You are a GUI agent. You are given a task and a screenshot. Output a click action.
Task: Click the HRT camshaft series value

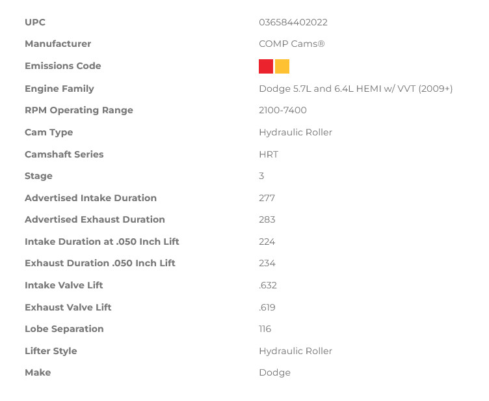(269, 154)
